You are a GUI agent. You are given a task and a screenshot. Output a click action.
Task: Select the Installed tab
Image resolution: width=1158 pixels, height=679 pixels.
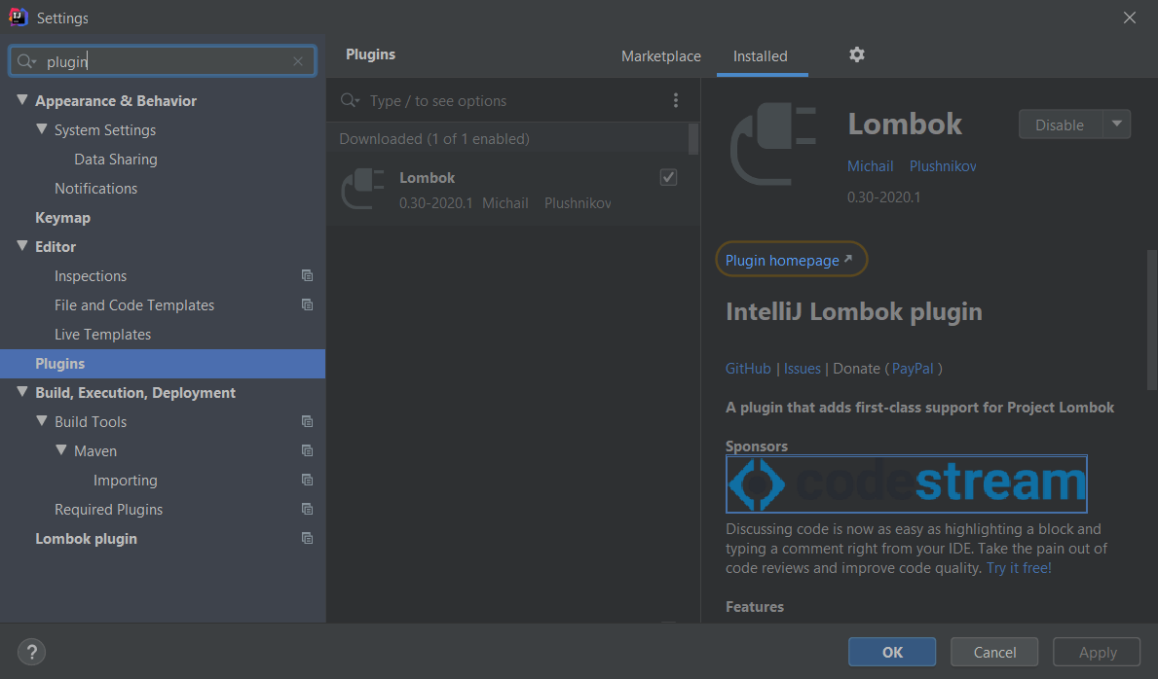(x=762, y=55)
